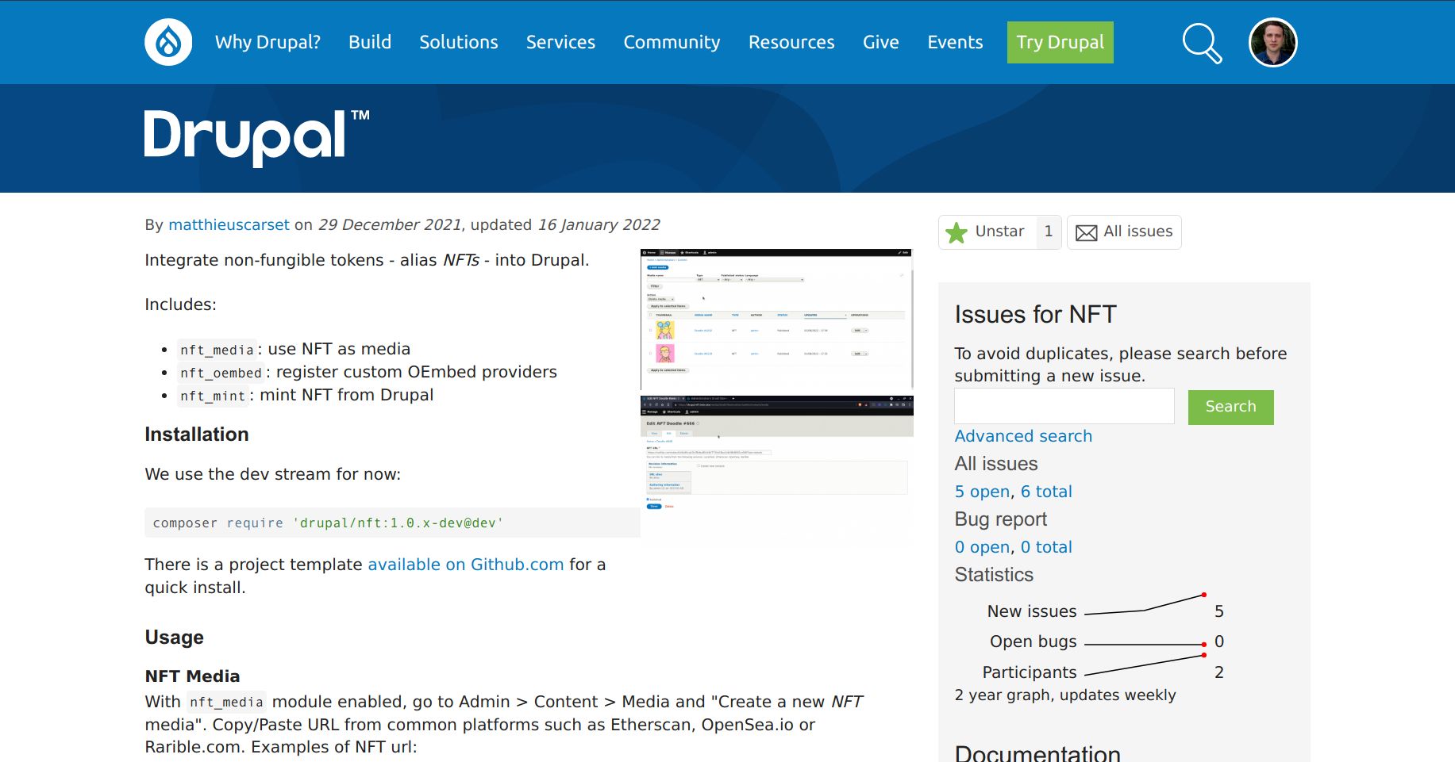This screenshot has height=762, width=1455.
Task: Click the Drupal wordmark banner logo
Action: pos(256,138)
